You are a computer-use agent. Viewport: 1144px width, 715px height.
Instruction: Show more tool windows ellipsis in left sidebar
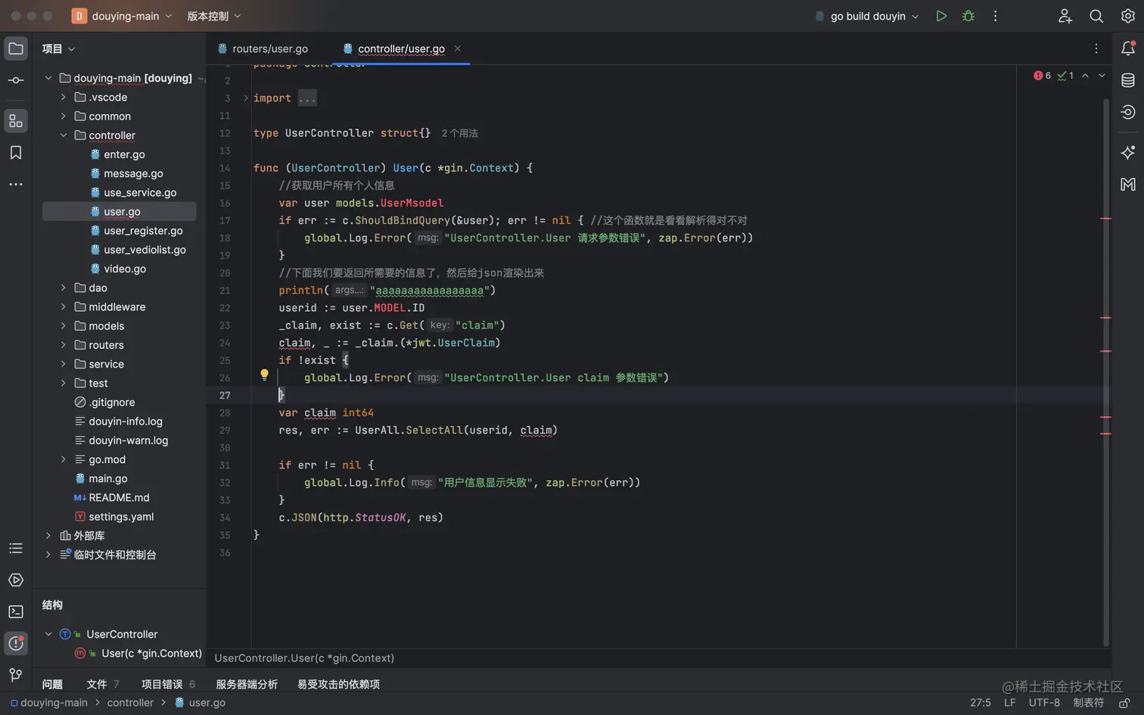16,184
